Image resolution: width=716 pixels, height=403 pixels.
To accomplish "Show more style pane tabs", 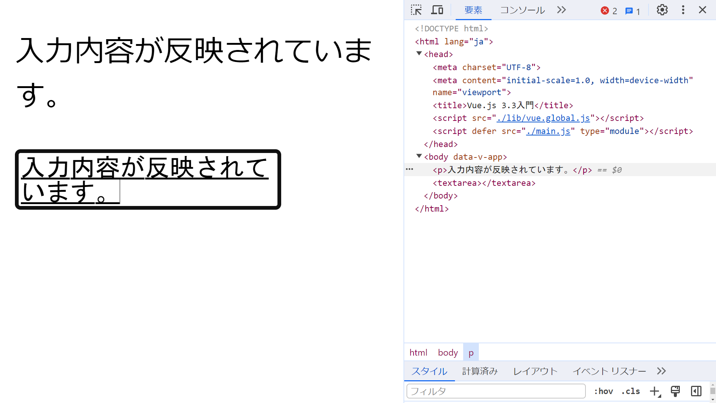I will pyautogui.click(x=661, y=371).
